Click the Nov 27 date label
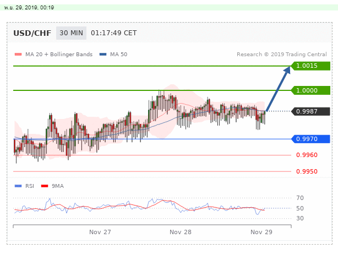Screen dimensions: 338x254 [x=100, y=232]
